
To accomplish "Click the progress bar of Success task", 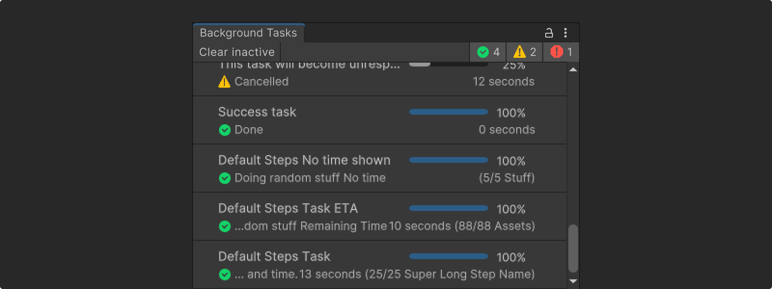I will [448, 112].
